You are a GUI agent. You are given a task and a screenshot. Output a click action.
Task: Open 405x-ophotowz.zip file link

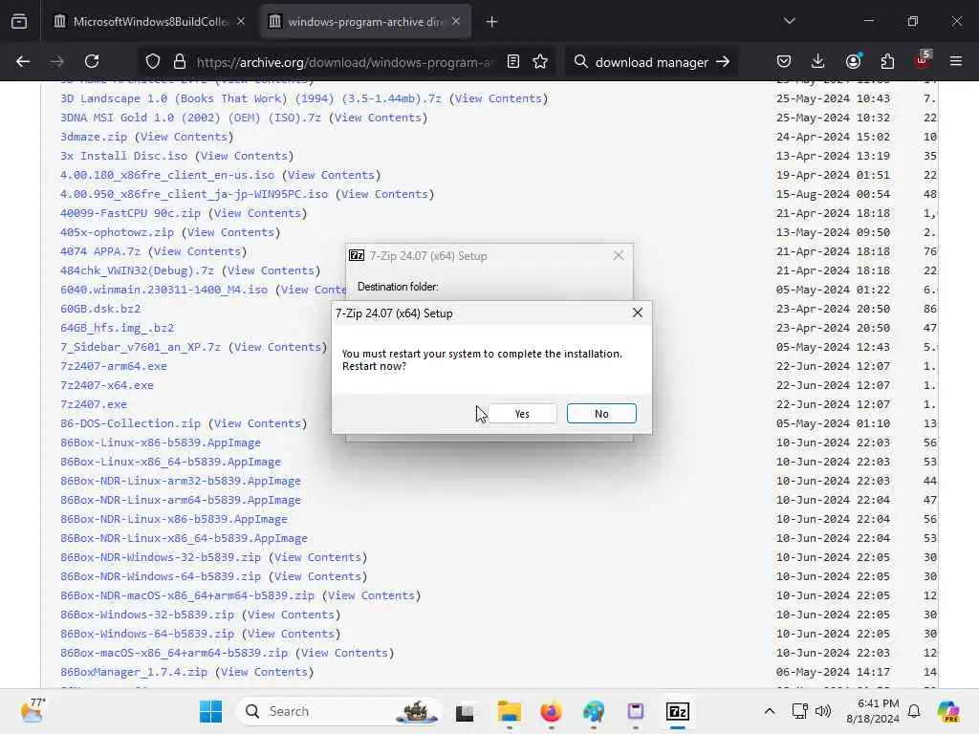click(117, 232)
